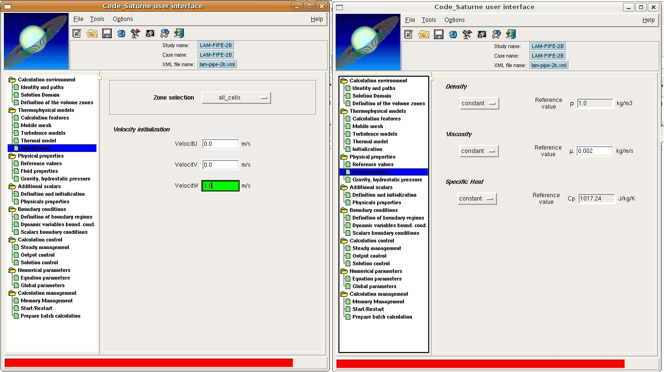Collapse Numerical parameters folder in right window
Screen dimensions: 664x372
pyautogui.click(x=344, y=271)
